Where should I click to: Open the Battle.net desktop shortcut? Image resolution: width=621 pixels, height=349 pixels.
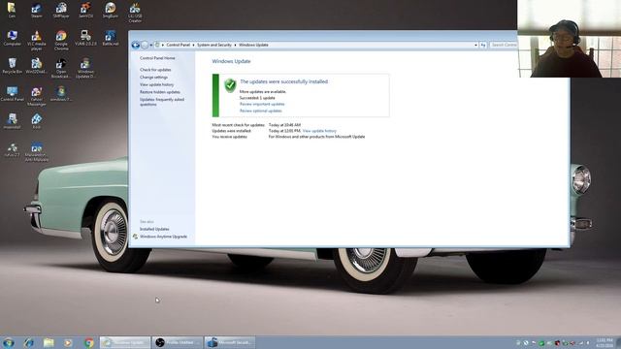(110, 38)
